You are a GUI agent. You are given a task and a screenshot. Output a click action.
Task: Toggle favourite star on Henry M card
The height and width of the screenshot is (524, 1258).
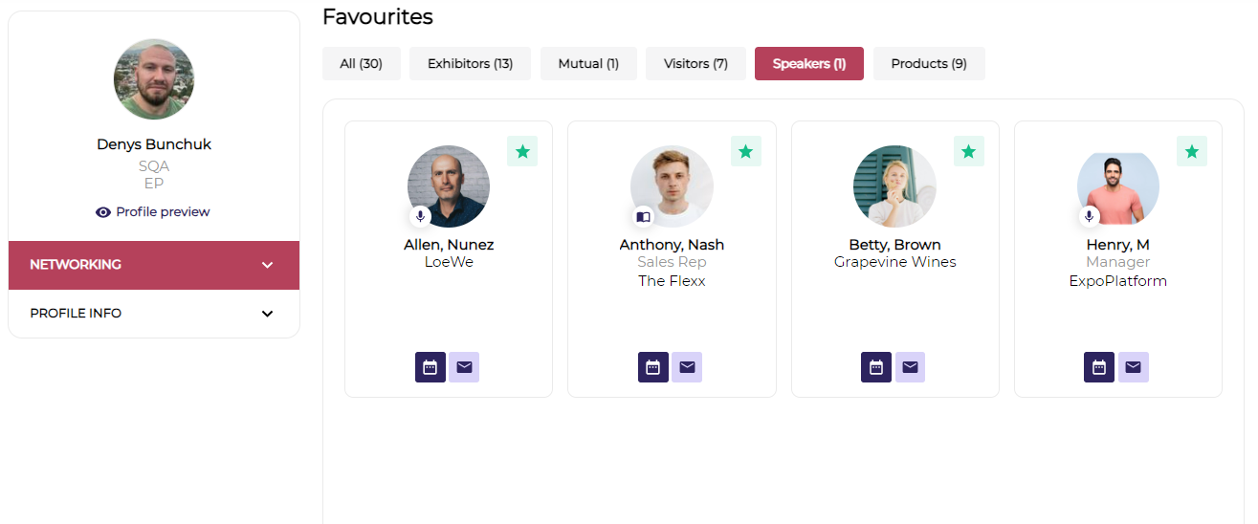click(1192, 151)
